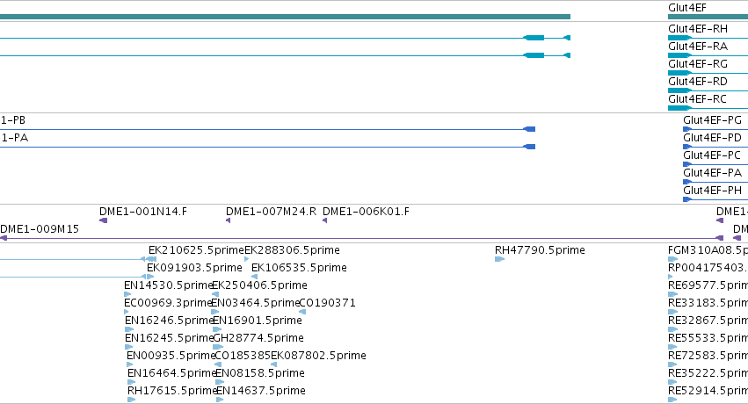Click the EN00935.5prime EST label
The height and width of the screenshot is (404, 748).
(171, 356)
